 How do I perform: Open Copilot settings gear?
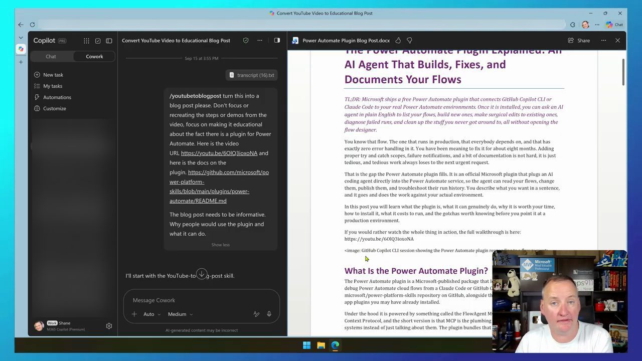coord(109,326)
